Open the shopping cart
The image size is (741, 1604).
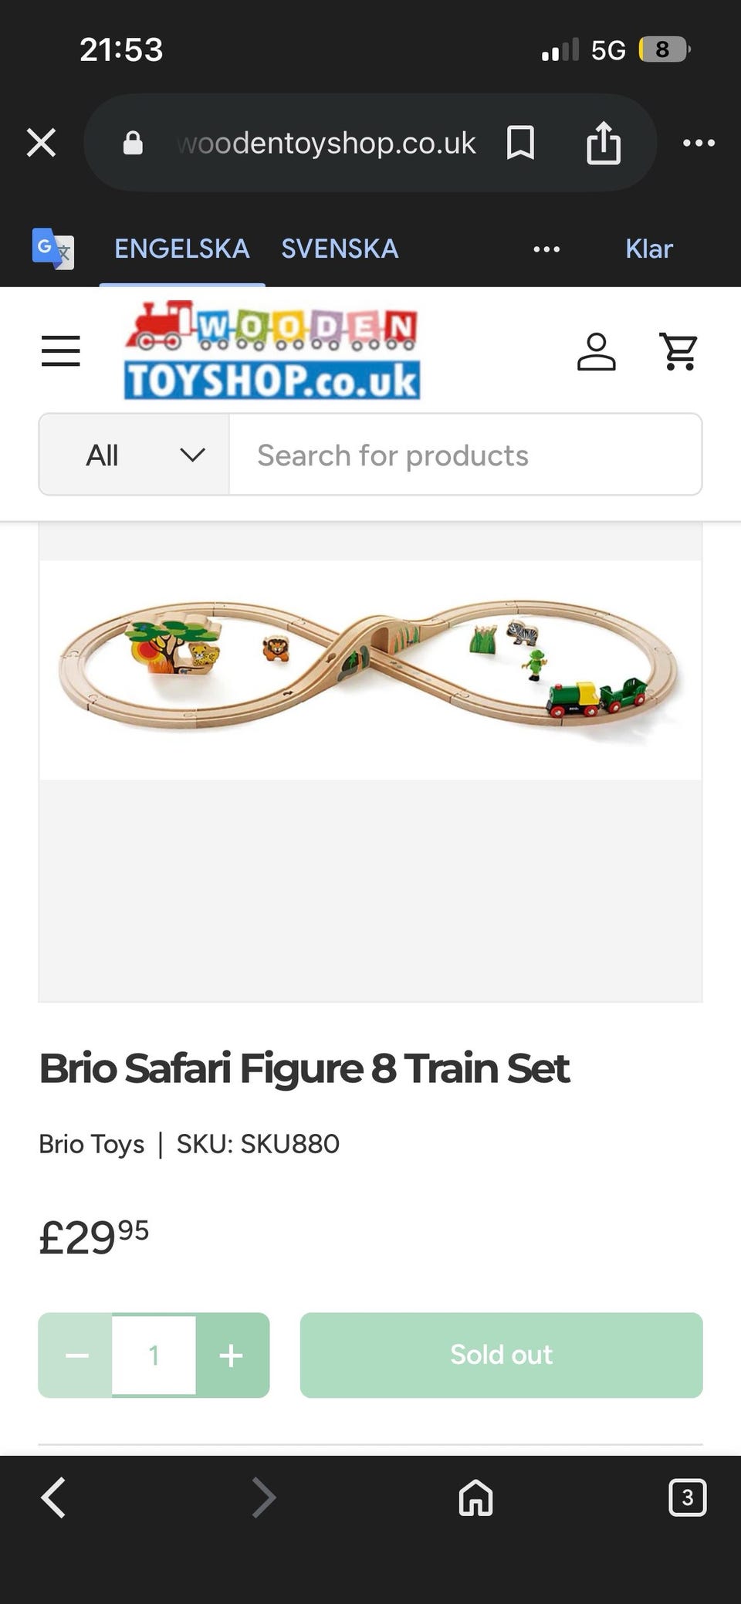click(679, 352)
